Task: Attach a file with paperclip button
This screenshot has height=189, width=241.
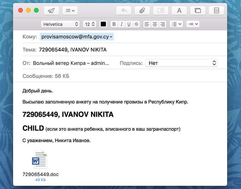Action: click(x=142, y=10)
